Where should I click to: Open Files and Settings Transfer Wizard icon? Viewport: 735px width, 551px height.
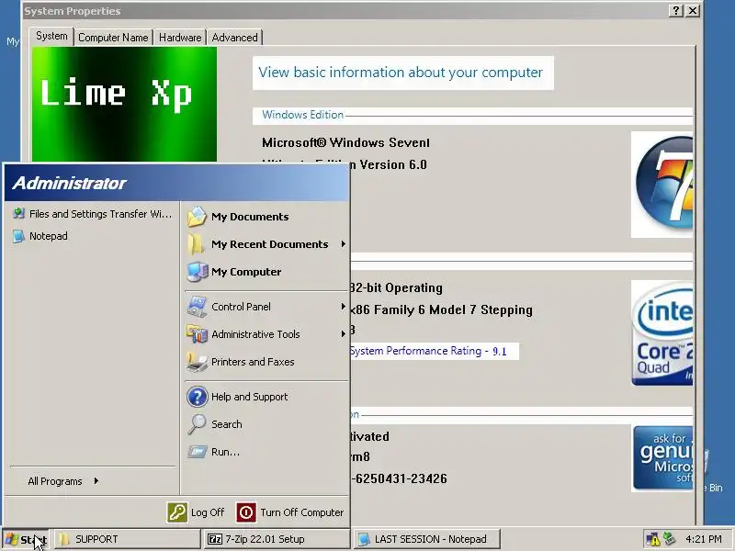(18, 214)
